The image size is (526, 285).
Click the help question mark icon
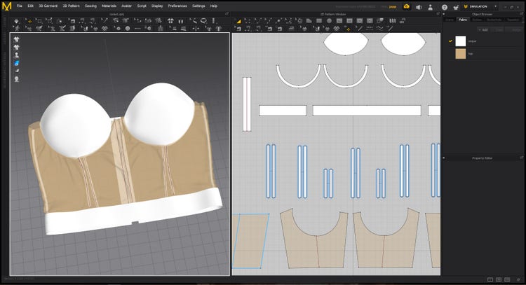coord(445,7)
